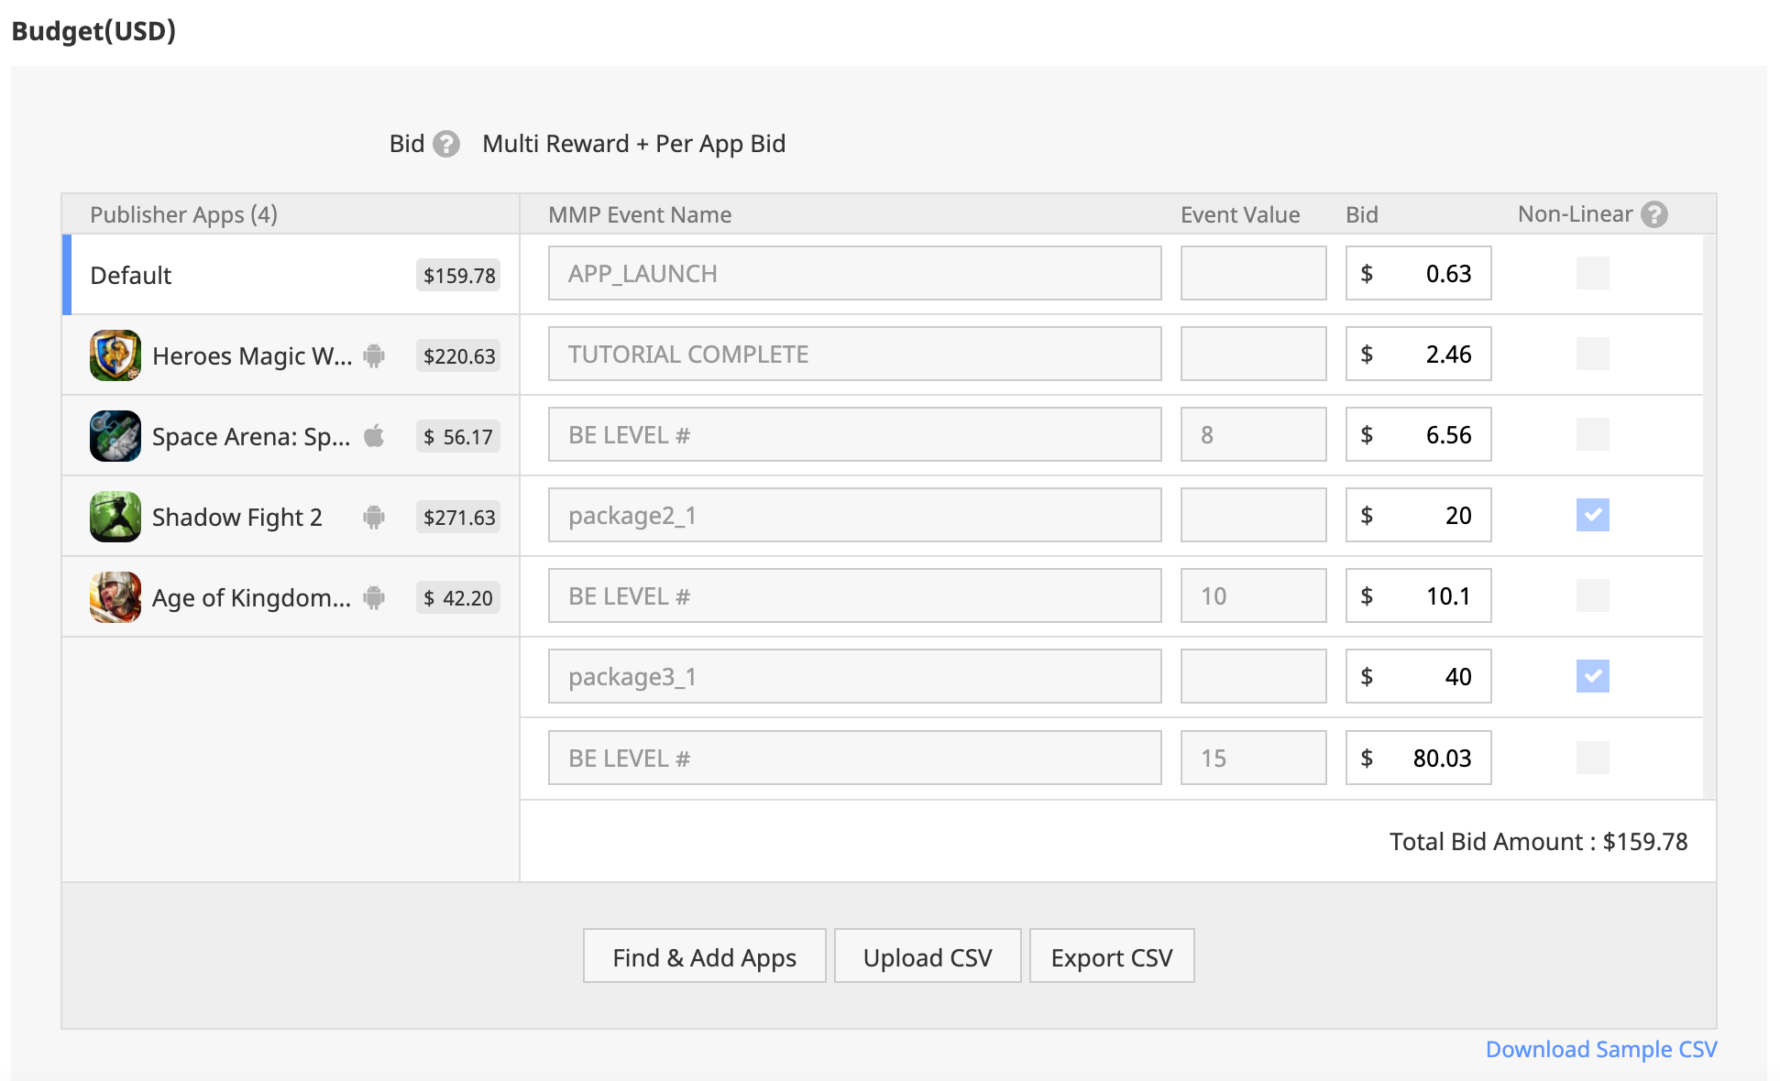
Task: Click the event value field showing 8
Action: [x=1252, y=435]
